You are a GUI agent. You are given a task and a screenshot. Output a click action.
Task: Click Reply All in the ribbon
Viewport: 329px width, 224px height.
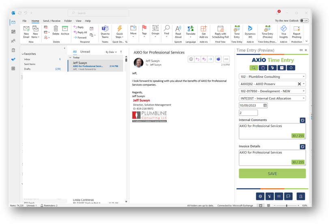click(80, 32)
